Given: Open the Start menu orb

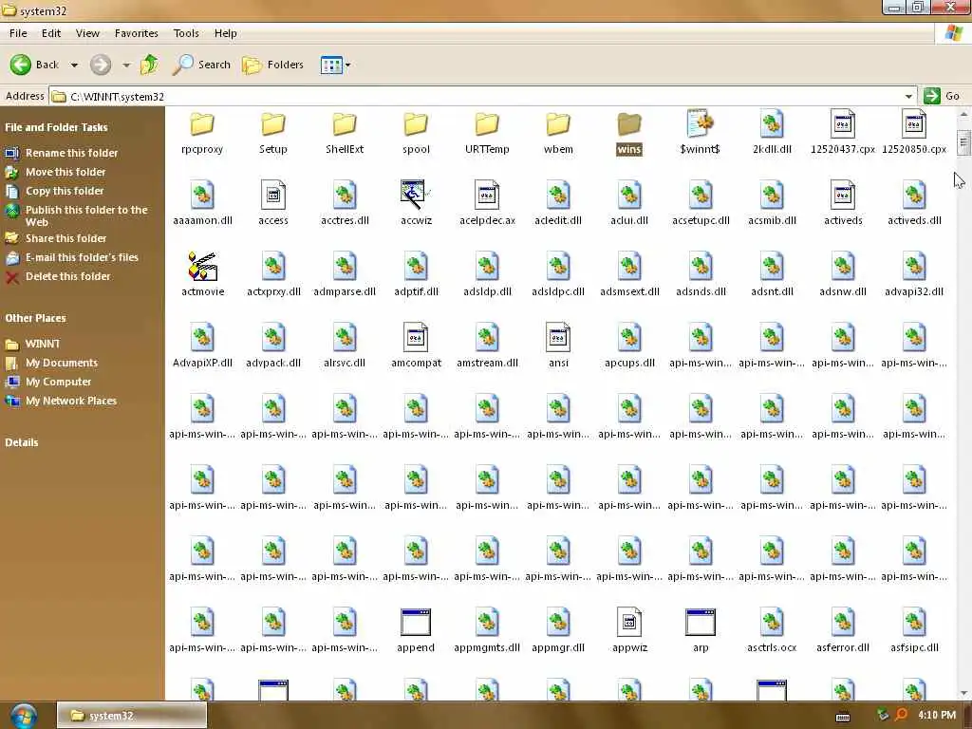Looking at the screenshot, I should click(x=23, y=716).
